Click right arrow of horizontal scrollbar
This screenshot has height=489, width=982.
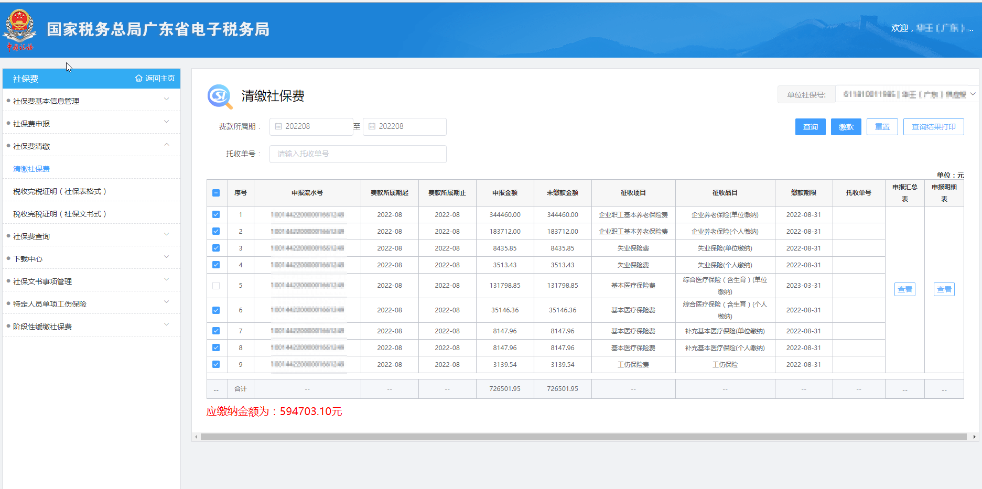point(974,437)
